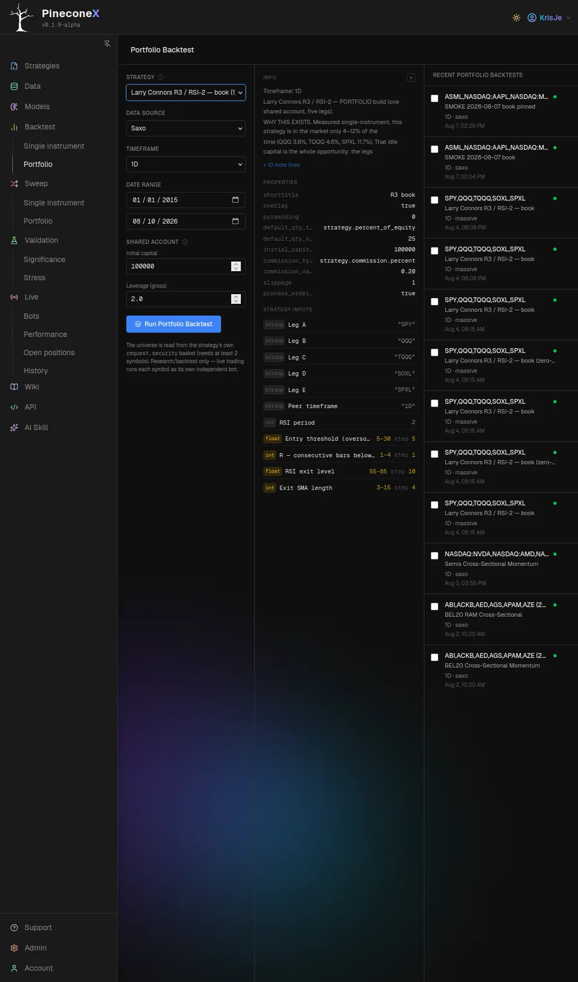Click the Shared Account info icon
The image size is (578, 982).
pyautogui.click(x=185, y=242)
